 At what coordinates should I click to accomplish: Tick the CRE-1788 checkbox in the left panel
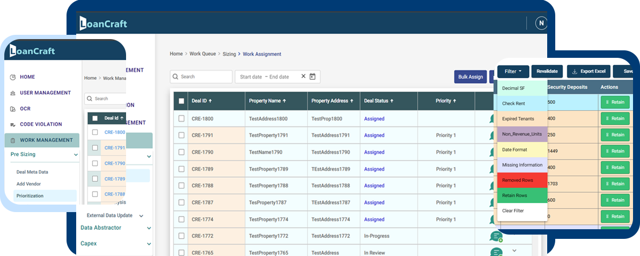95,194
